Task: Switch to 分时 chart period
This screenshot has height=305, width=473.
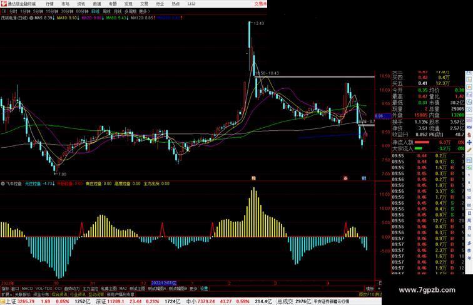Action: coord(13,11)
